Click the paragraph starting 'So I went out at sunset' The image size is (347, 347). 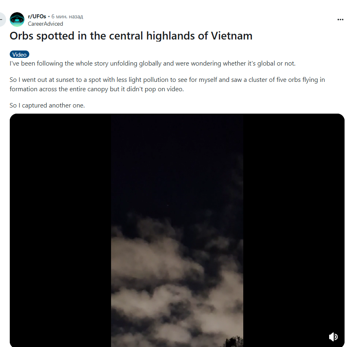[x=167, y=84]
